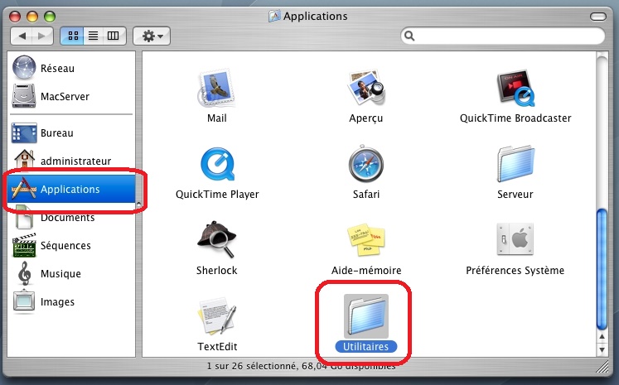Go forward with the right arrow button
This screenshot has width=619, height=385.
tap(41, 36)
